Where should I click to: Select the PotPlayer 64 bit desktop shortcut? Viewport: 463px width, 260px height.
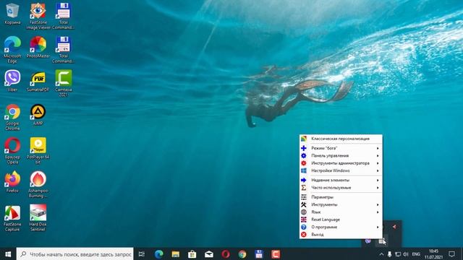pyautogui.click(x=38, y=151)
